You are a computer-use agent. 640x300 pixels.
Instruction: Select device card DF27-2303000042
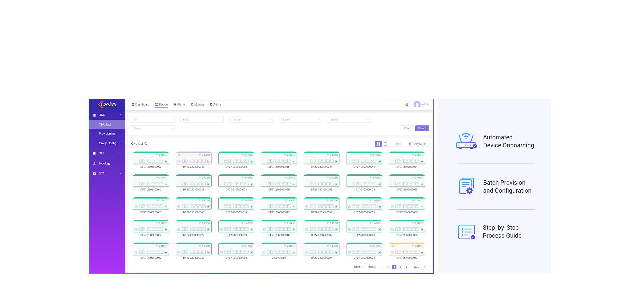pyautogui.click(x=151, y=181)
